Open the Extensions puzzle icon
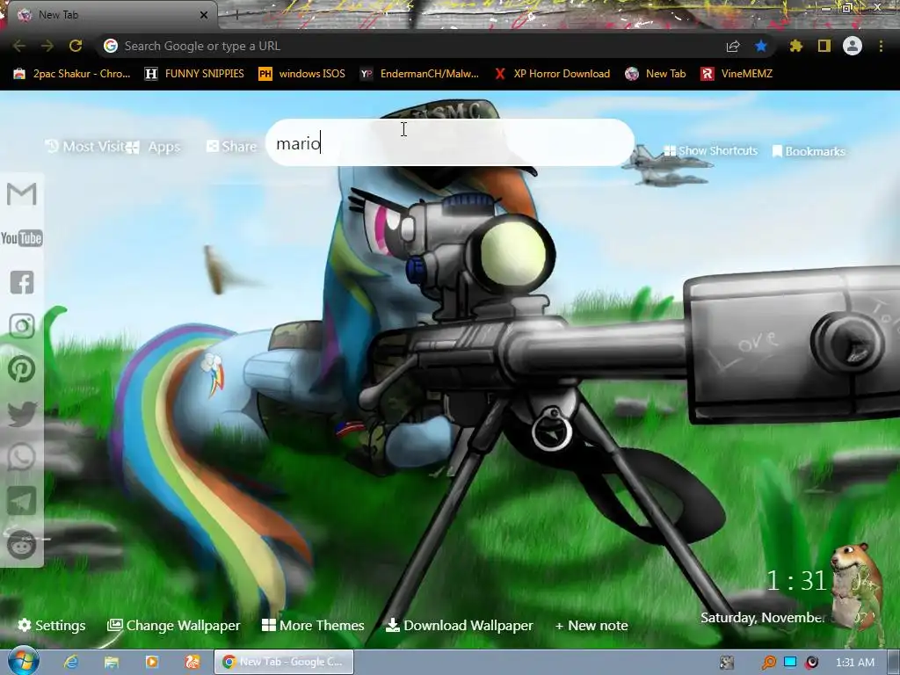The width and height of the screenshot is (900, 675). coord(796,46)
